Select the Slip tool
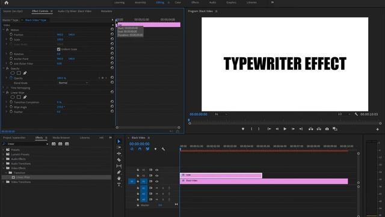385x217 pixels. click(x=119, y=166)
